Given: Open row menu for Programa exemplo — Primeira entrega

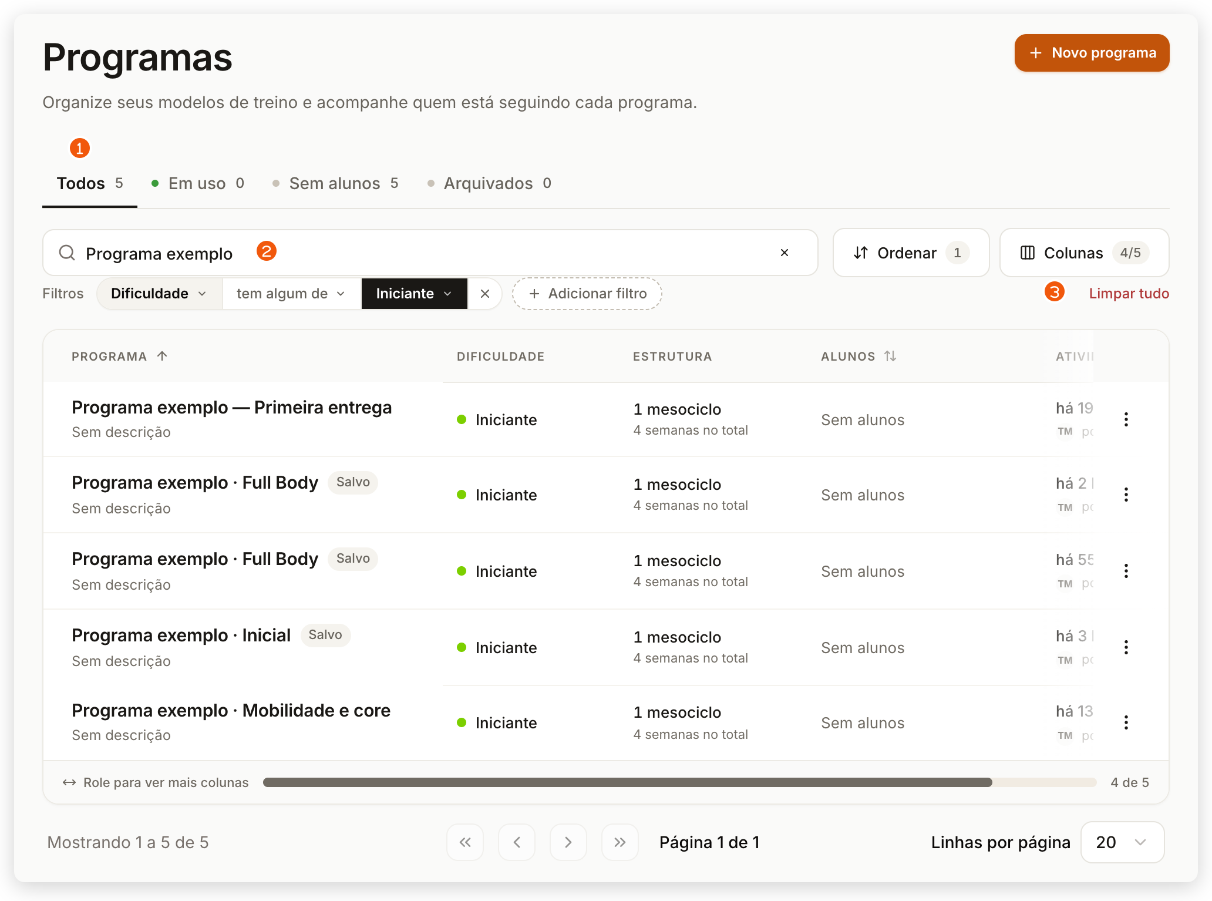Looking at the screenshot, I should pyautogui.click(x=1126, y=419).
